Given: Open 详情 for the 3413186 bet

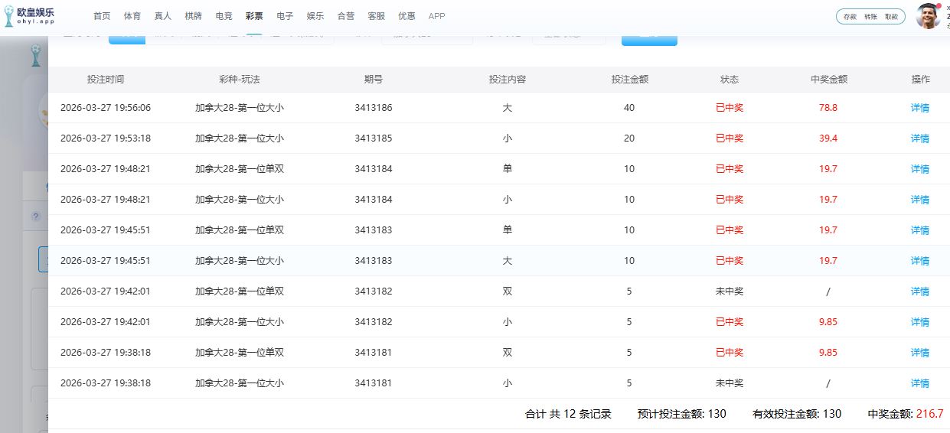Looking at the screenshot, I should click(x=919, y=108).
